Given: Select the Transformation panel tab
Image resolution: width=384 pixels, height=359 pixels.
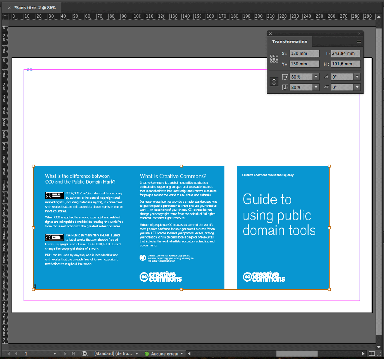Looking at the screenshot, I should 290,42.
